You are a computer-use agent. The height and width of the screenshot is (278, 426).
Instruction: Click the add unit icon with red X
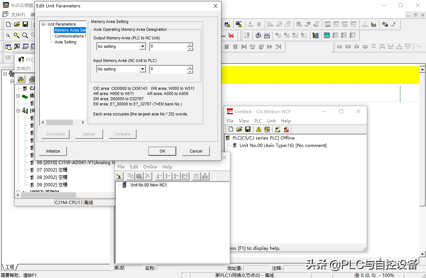[x=286, y=129]
